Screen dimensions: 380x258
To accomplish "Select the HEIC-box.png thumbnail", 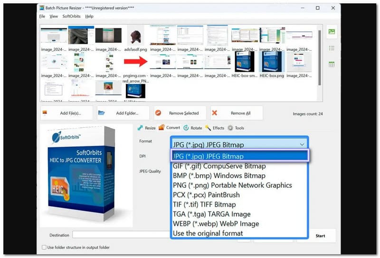I will pos(272,65).
